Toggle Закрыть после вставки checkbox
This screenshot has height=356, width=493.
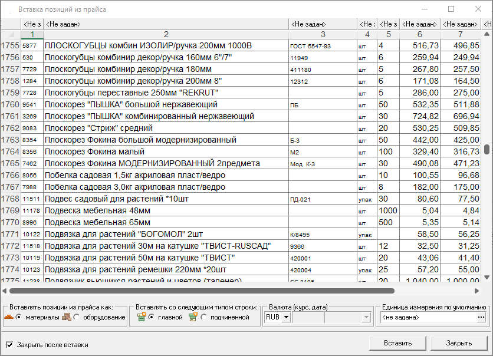point(9,344)
